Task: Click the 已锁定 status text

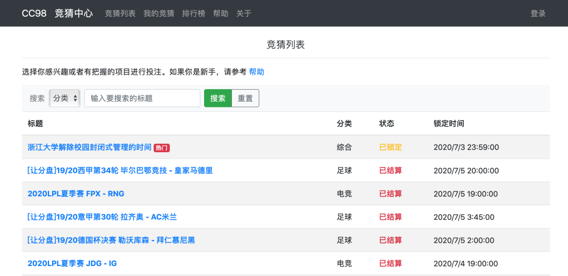Action: 390,147
